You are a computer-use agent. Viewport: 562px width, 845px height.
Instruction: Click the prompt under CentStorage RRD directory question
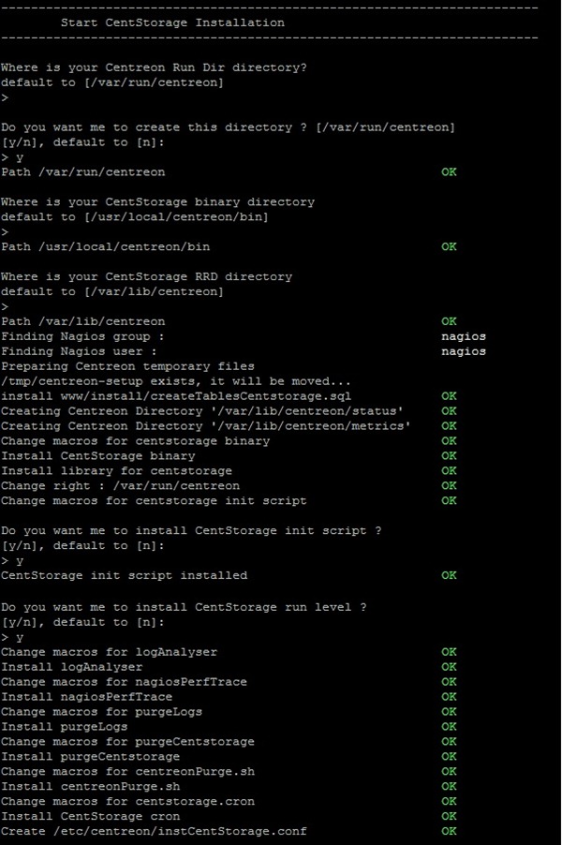coord(5,306)
